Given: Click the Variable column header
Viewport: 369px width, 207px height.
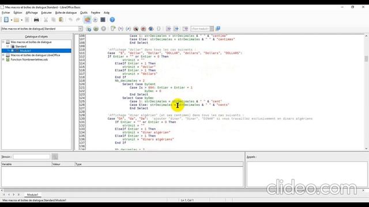Looking at the screenshot, I should 27,164.
